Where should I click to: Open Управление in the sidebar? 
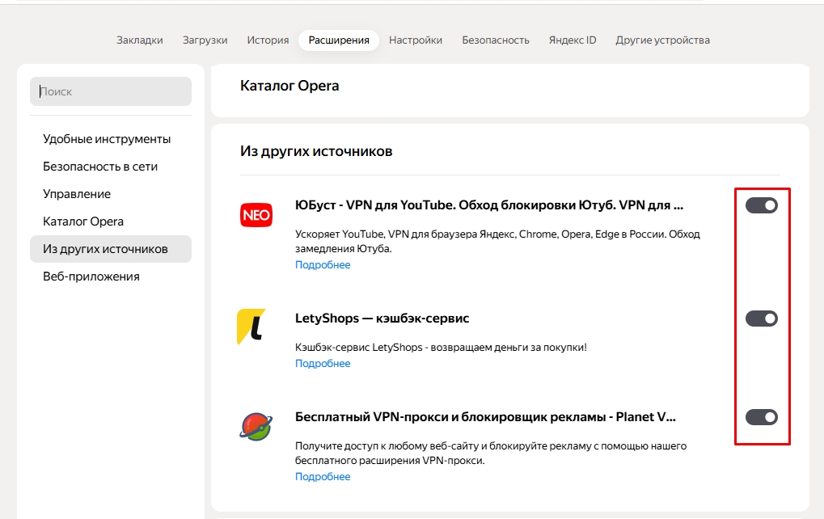tap(111, 194)
